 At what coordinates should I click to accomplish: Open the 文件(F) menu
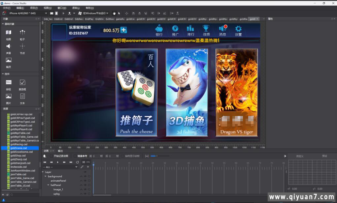[x=7, y=7]
